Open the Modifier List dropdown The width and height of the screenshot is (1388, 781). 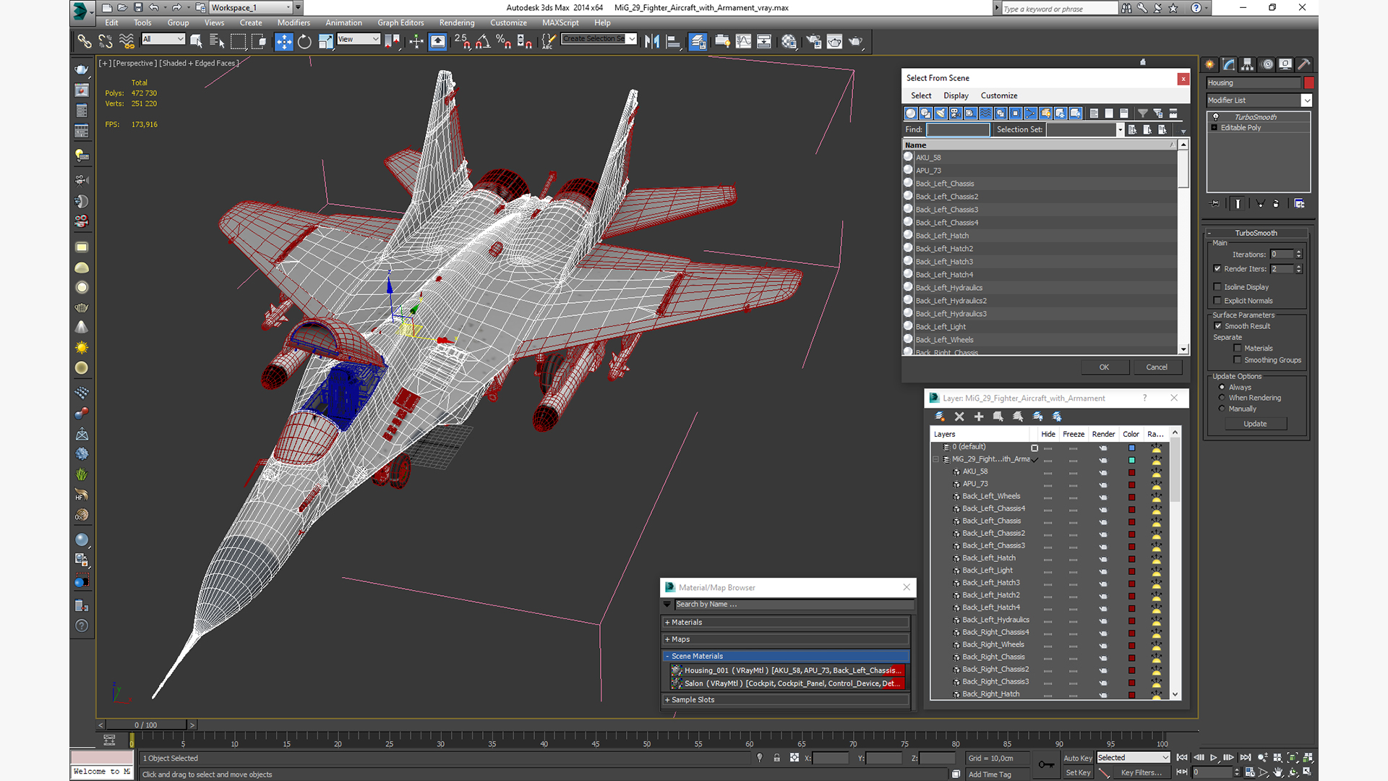[x=1306, y=101]
